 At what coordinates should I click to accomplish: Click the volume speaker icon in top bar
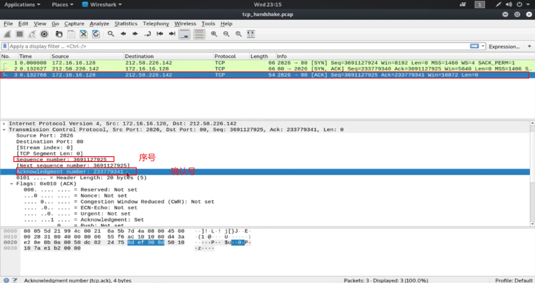(x=509, y=4)
